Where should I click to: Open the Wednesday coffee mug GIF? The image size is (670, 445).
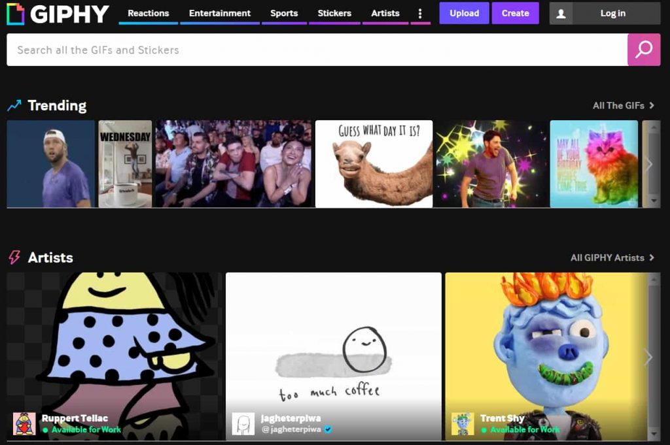pos(125,164)
